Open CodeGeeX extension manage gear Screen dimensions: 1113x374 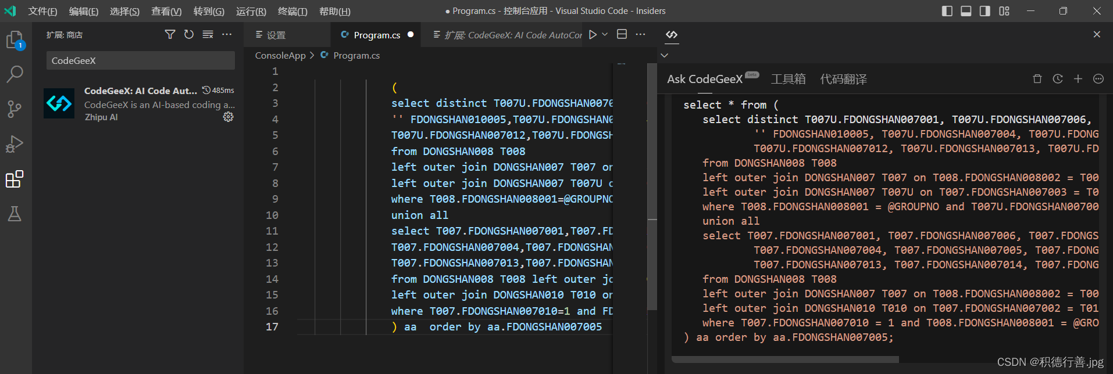pos(229,117)
